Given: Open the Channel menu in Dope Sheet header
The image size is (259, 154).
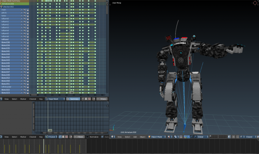Looking at the screenshot, I should click(33, 99).
